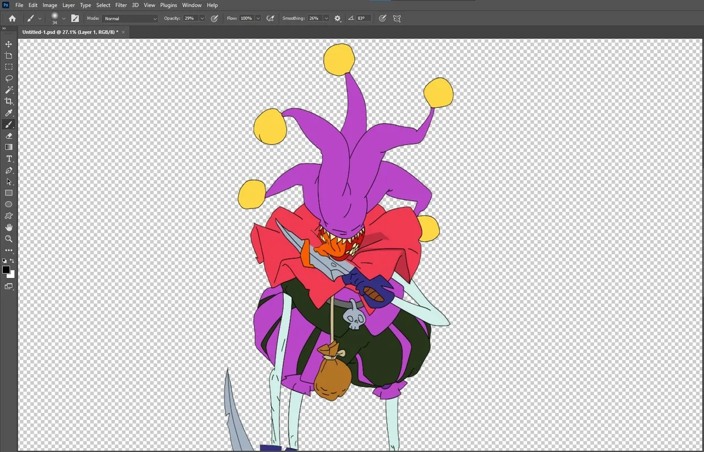Click the brush angle field showing 83°
This screenshot has width=704, height=452.
click(x=363, y=18)
